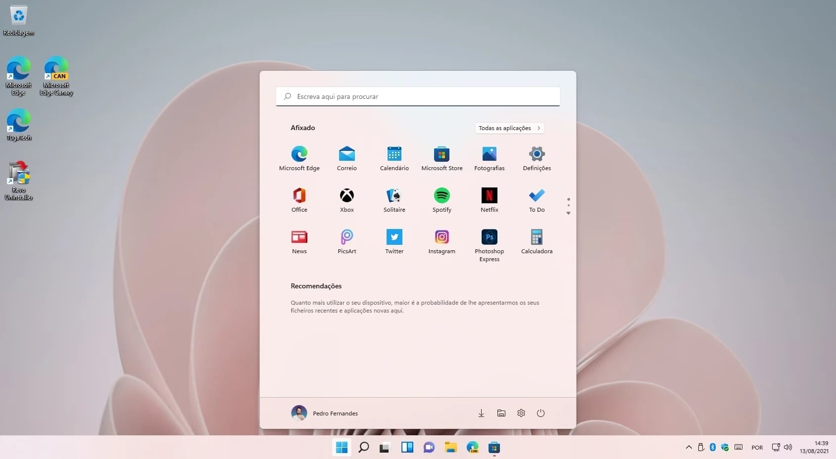Select Microsoft Edge Canary desktop shortcut
Viewport: 836px width, 459px height.
point(56,76)
